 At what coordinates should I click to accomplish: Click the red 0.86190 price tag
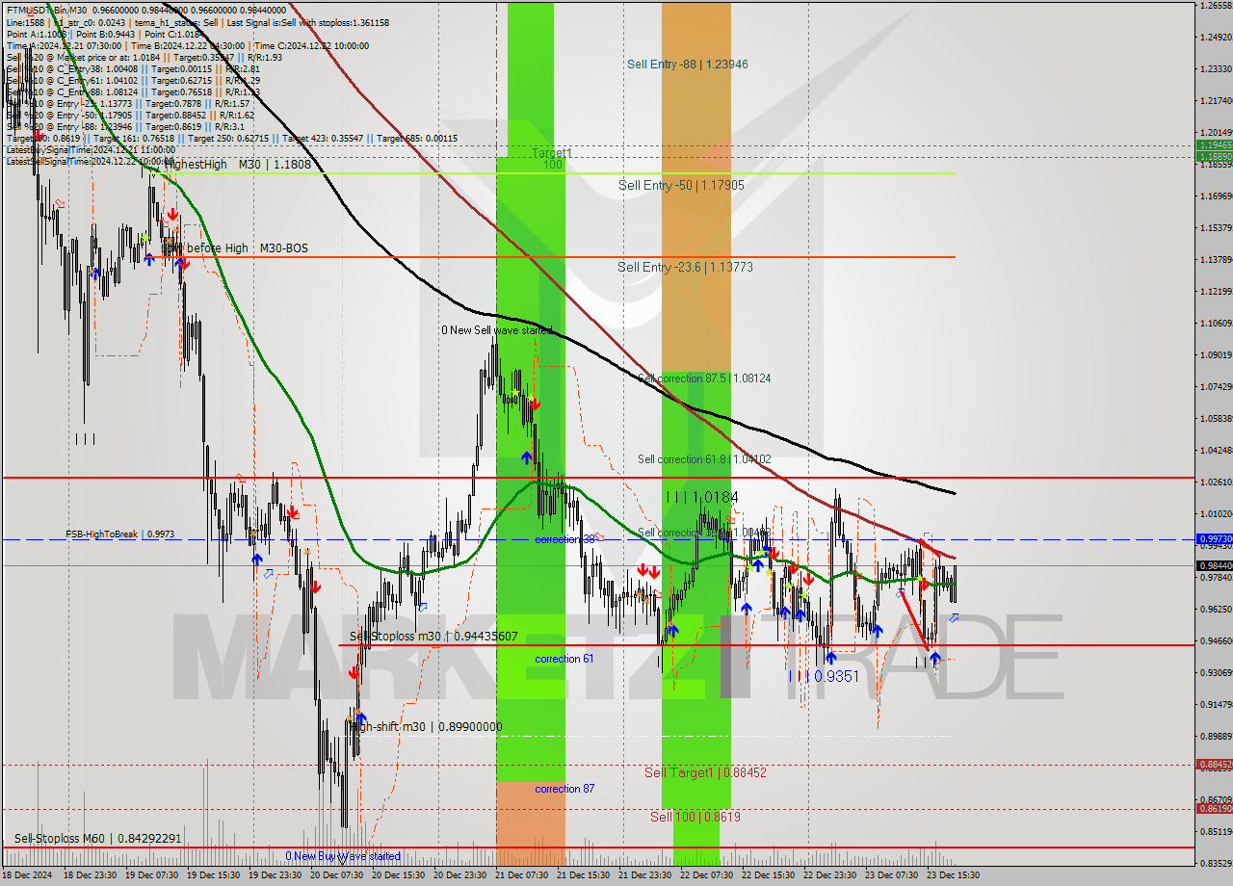1214,809
